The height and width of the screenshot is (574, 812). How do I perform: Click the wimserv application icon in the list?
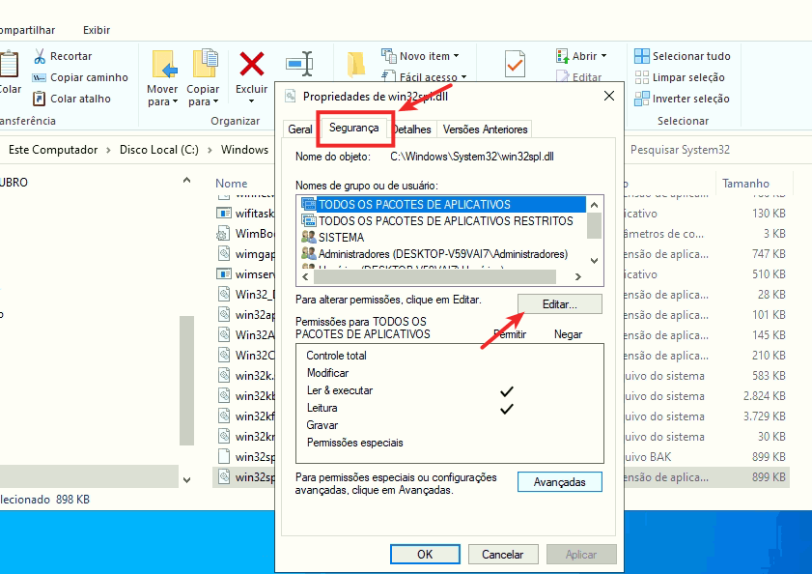224,273
